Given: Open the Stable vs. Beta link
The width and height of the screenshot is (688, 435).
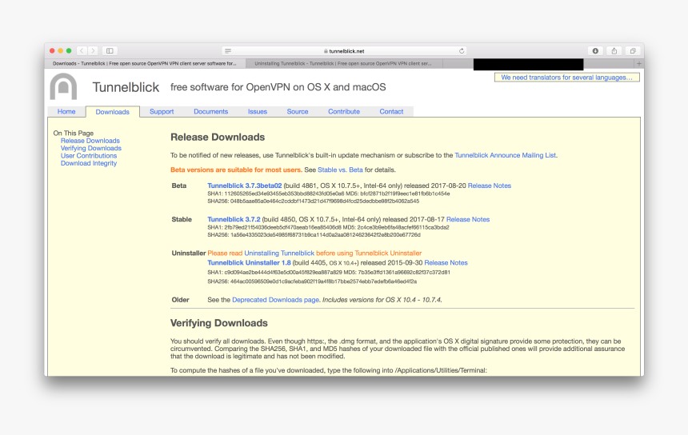Looking at the screenshot, I should point(340,170).
